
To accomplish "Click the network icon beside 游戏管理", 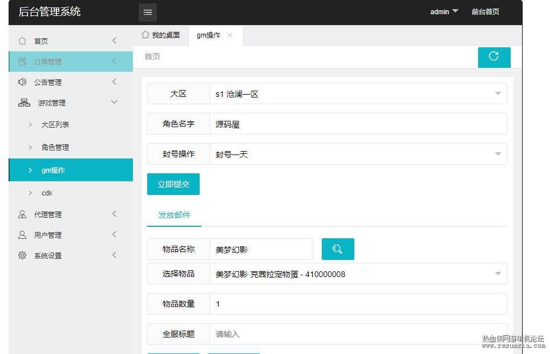I will pos(24,103).
